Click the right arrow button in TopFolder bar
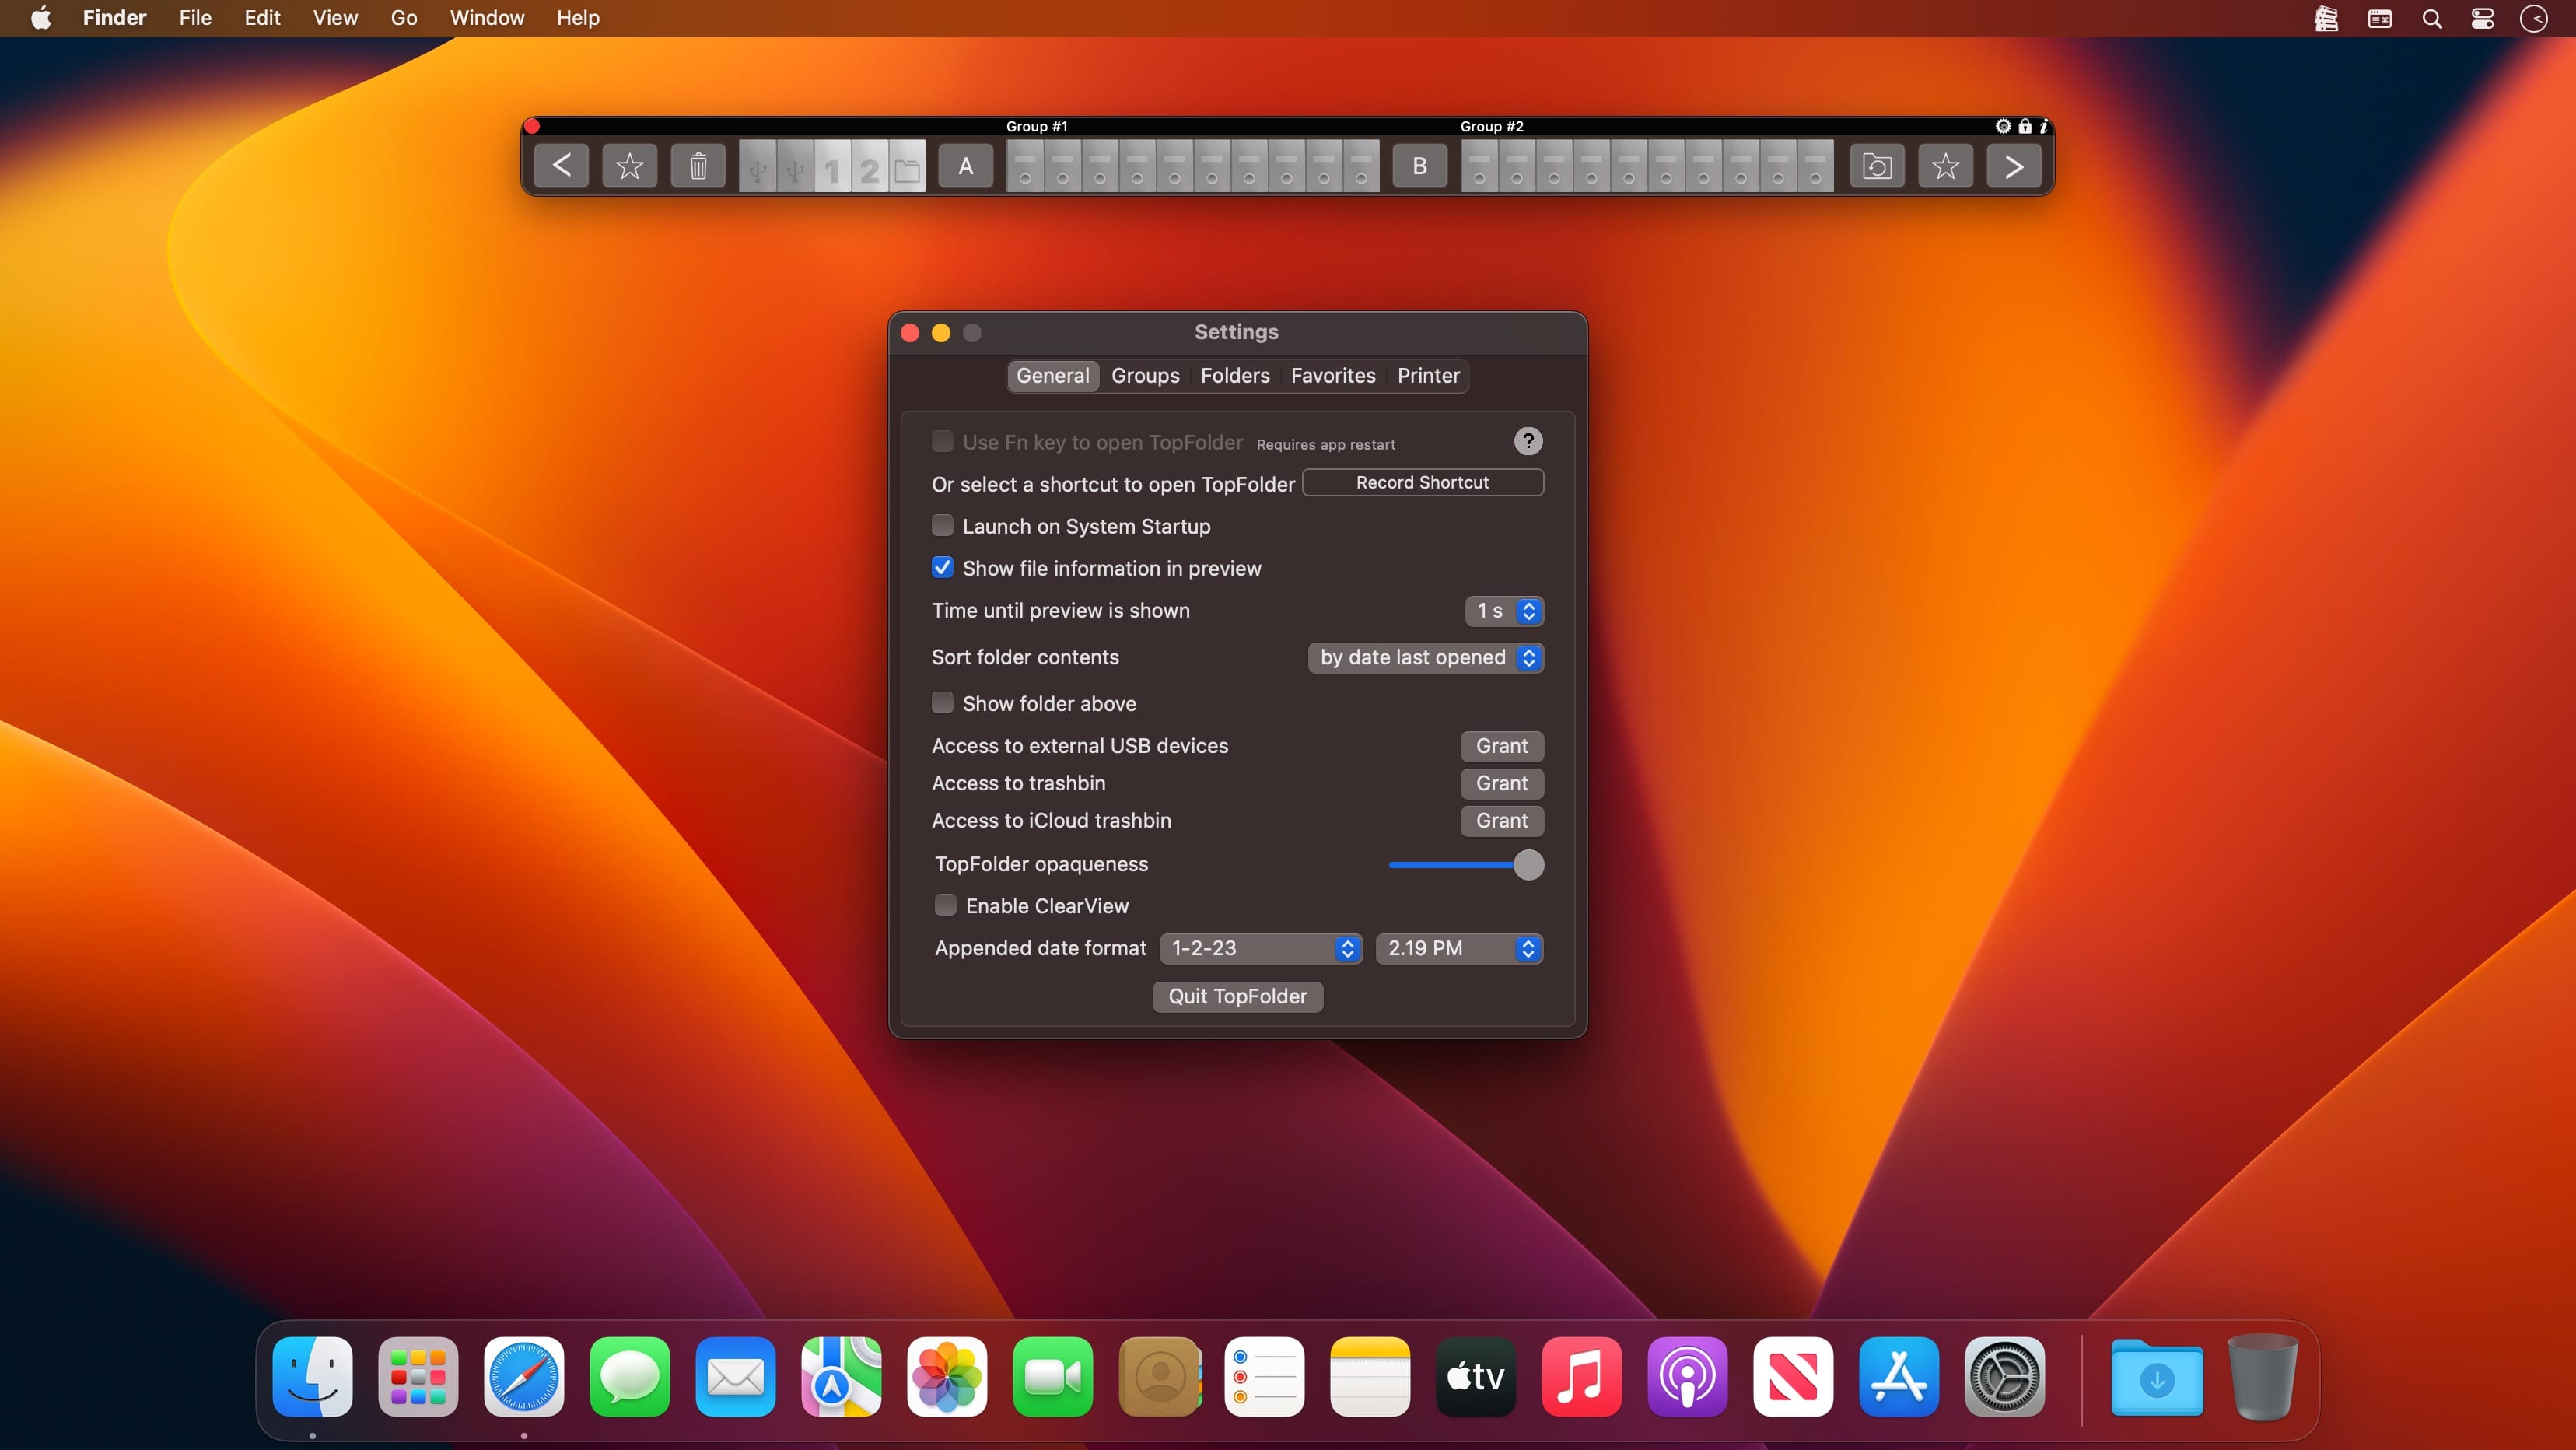Viewport: 2576px width, 1450px height. [2013, 166]
